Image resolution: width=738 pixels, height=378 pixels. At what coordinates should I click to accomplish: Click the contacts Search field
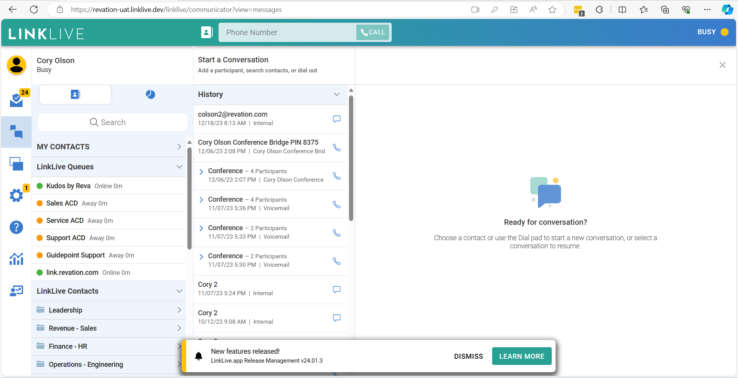coord(112,122)
